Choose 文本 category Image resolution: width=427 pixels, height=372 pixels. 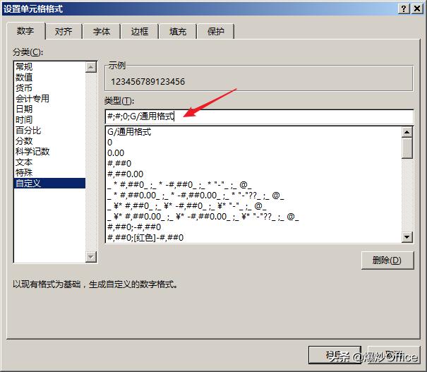pyautogui.click(x=49, y=162)
